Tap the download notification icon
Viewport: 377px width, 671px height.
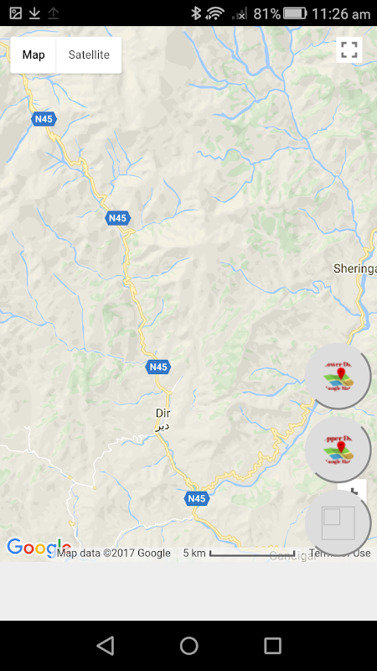click(34, 13)
